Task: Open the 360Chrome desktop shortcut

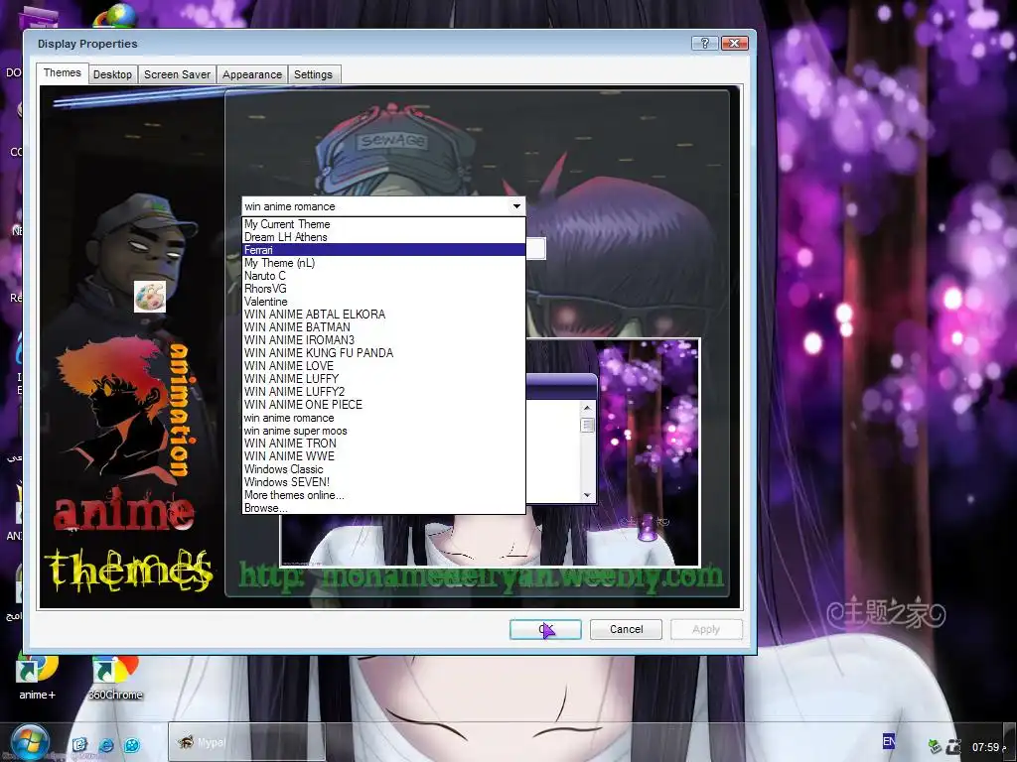Action: [115, 679]
